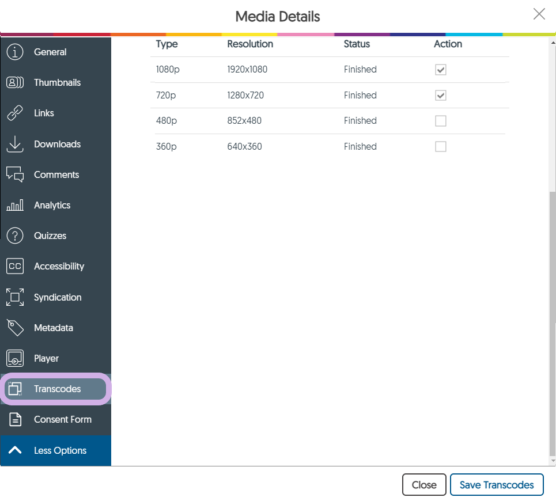Click the Quizzes question mark icon

coord(15,236)
